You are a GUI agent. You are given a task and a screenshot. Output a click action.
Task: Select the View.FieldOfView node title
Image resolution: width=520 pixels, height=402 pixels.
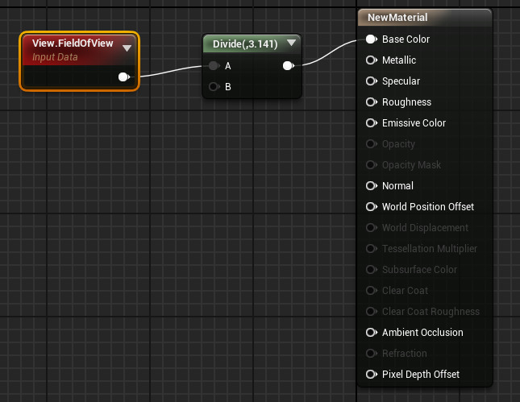(x=73, y=44)
